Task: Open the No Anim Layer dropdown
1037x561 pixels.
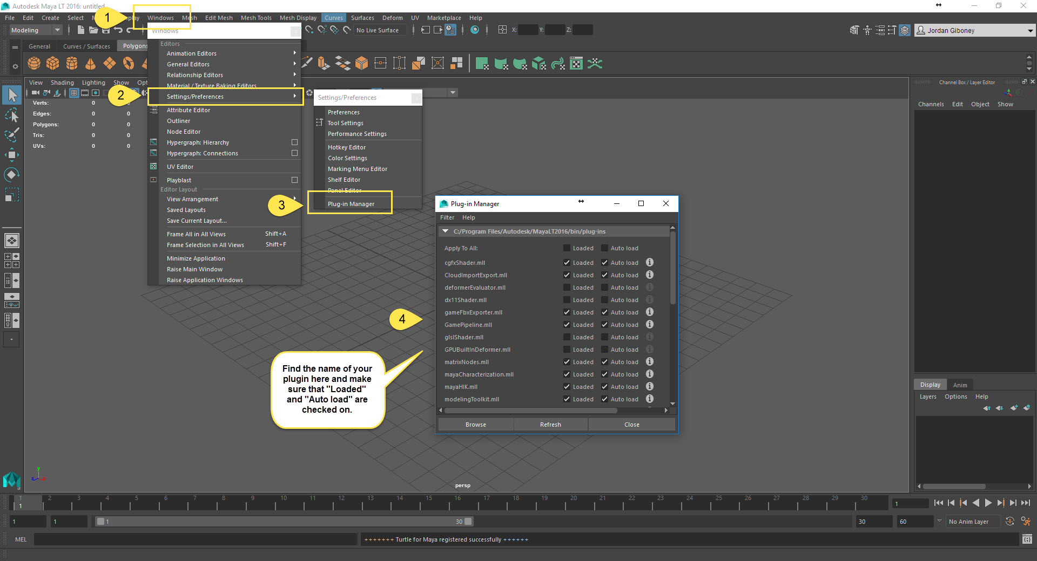Action: click(x=972, y=521)
